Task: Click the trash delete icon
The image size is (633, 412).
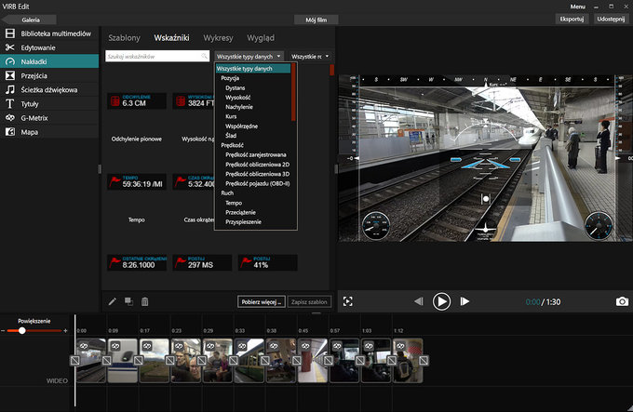Action: [x=145, y=301]
